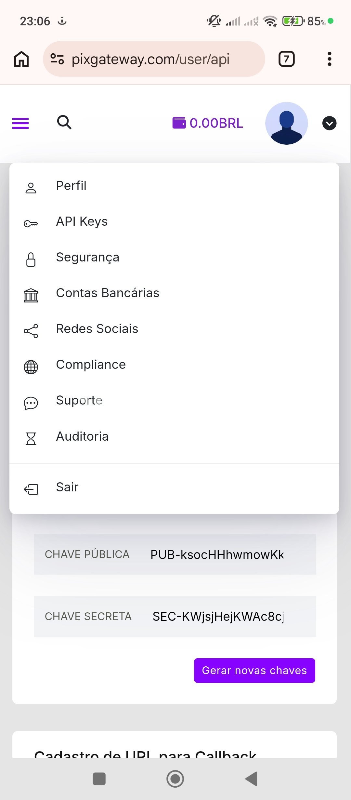This screenshot has height=800, width=351.
Task: Log out using Sair
Action: point(67,487)
